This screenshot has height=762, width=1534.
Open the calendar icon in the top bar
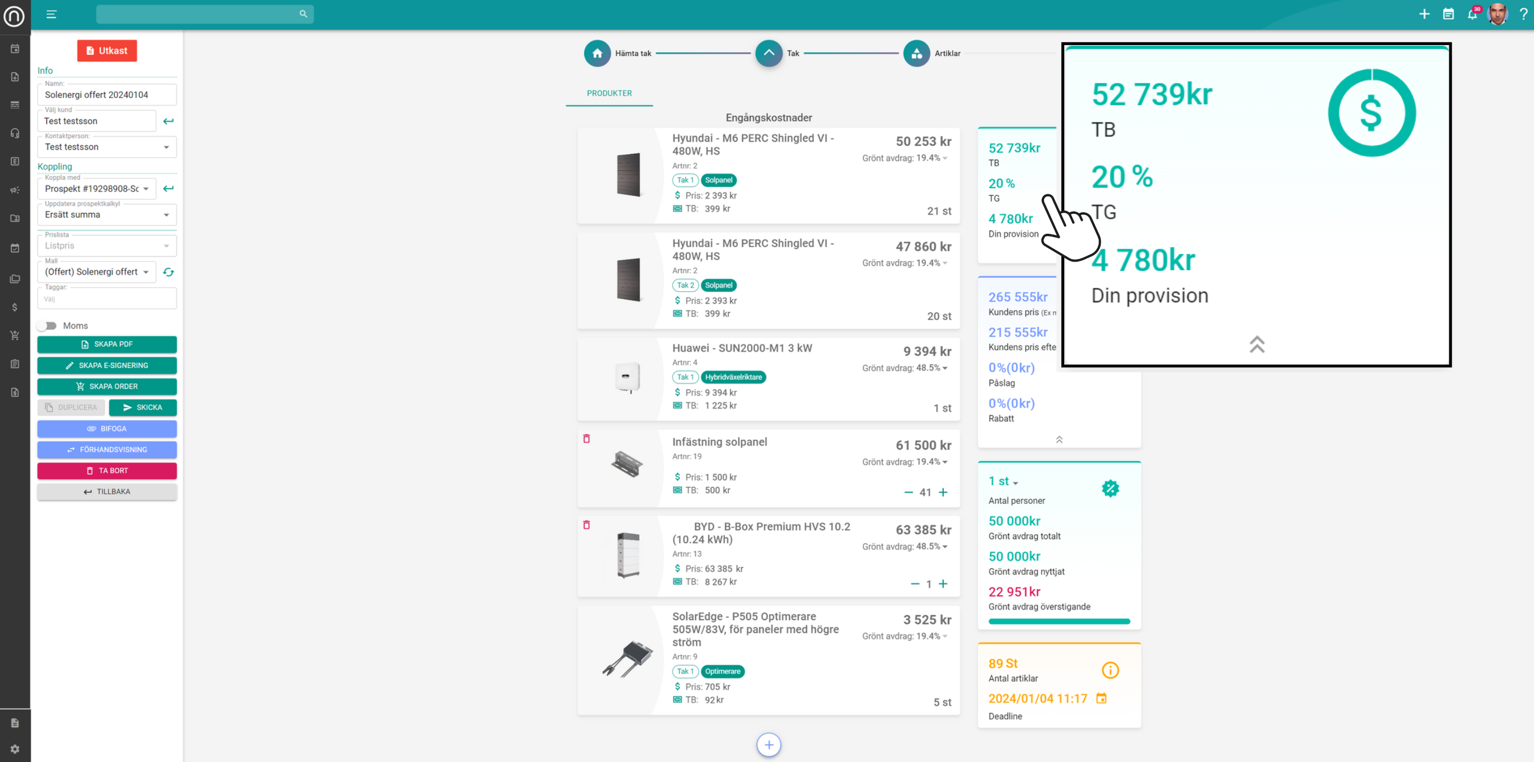click(x=1448, y=14)
